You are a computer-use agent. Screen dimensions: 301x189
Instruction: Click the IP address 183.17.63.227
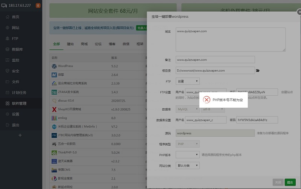pyautogui.click(x=20, y=5)
